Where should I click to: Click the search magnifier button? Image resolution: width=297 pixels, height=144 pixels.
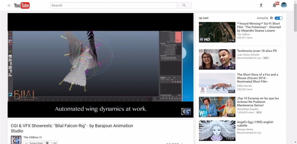(x=184, y=5)
